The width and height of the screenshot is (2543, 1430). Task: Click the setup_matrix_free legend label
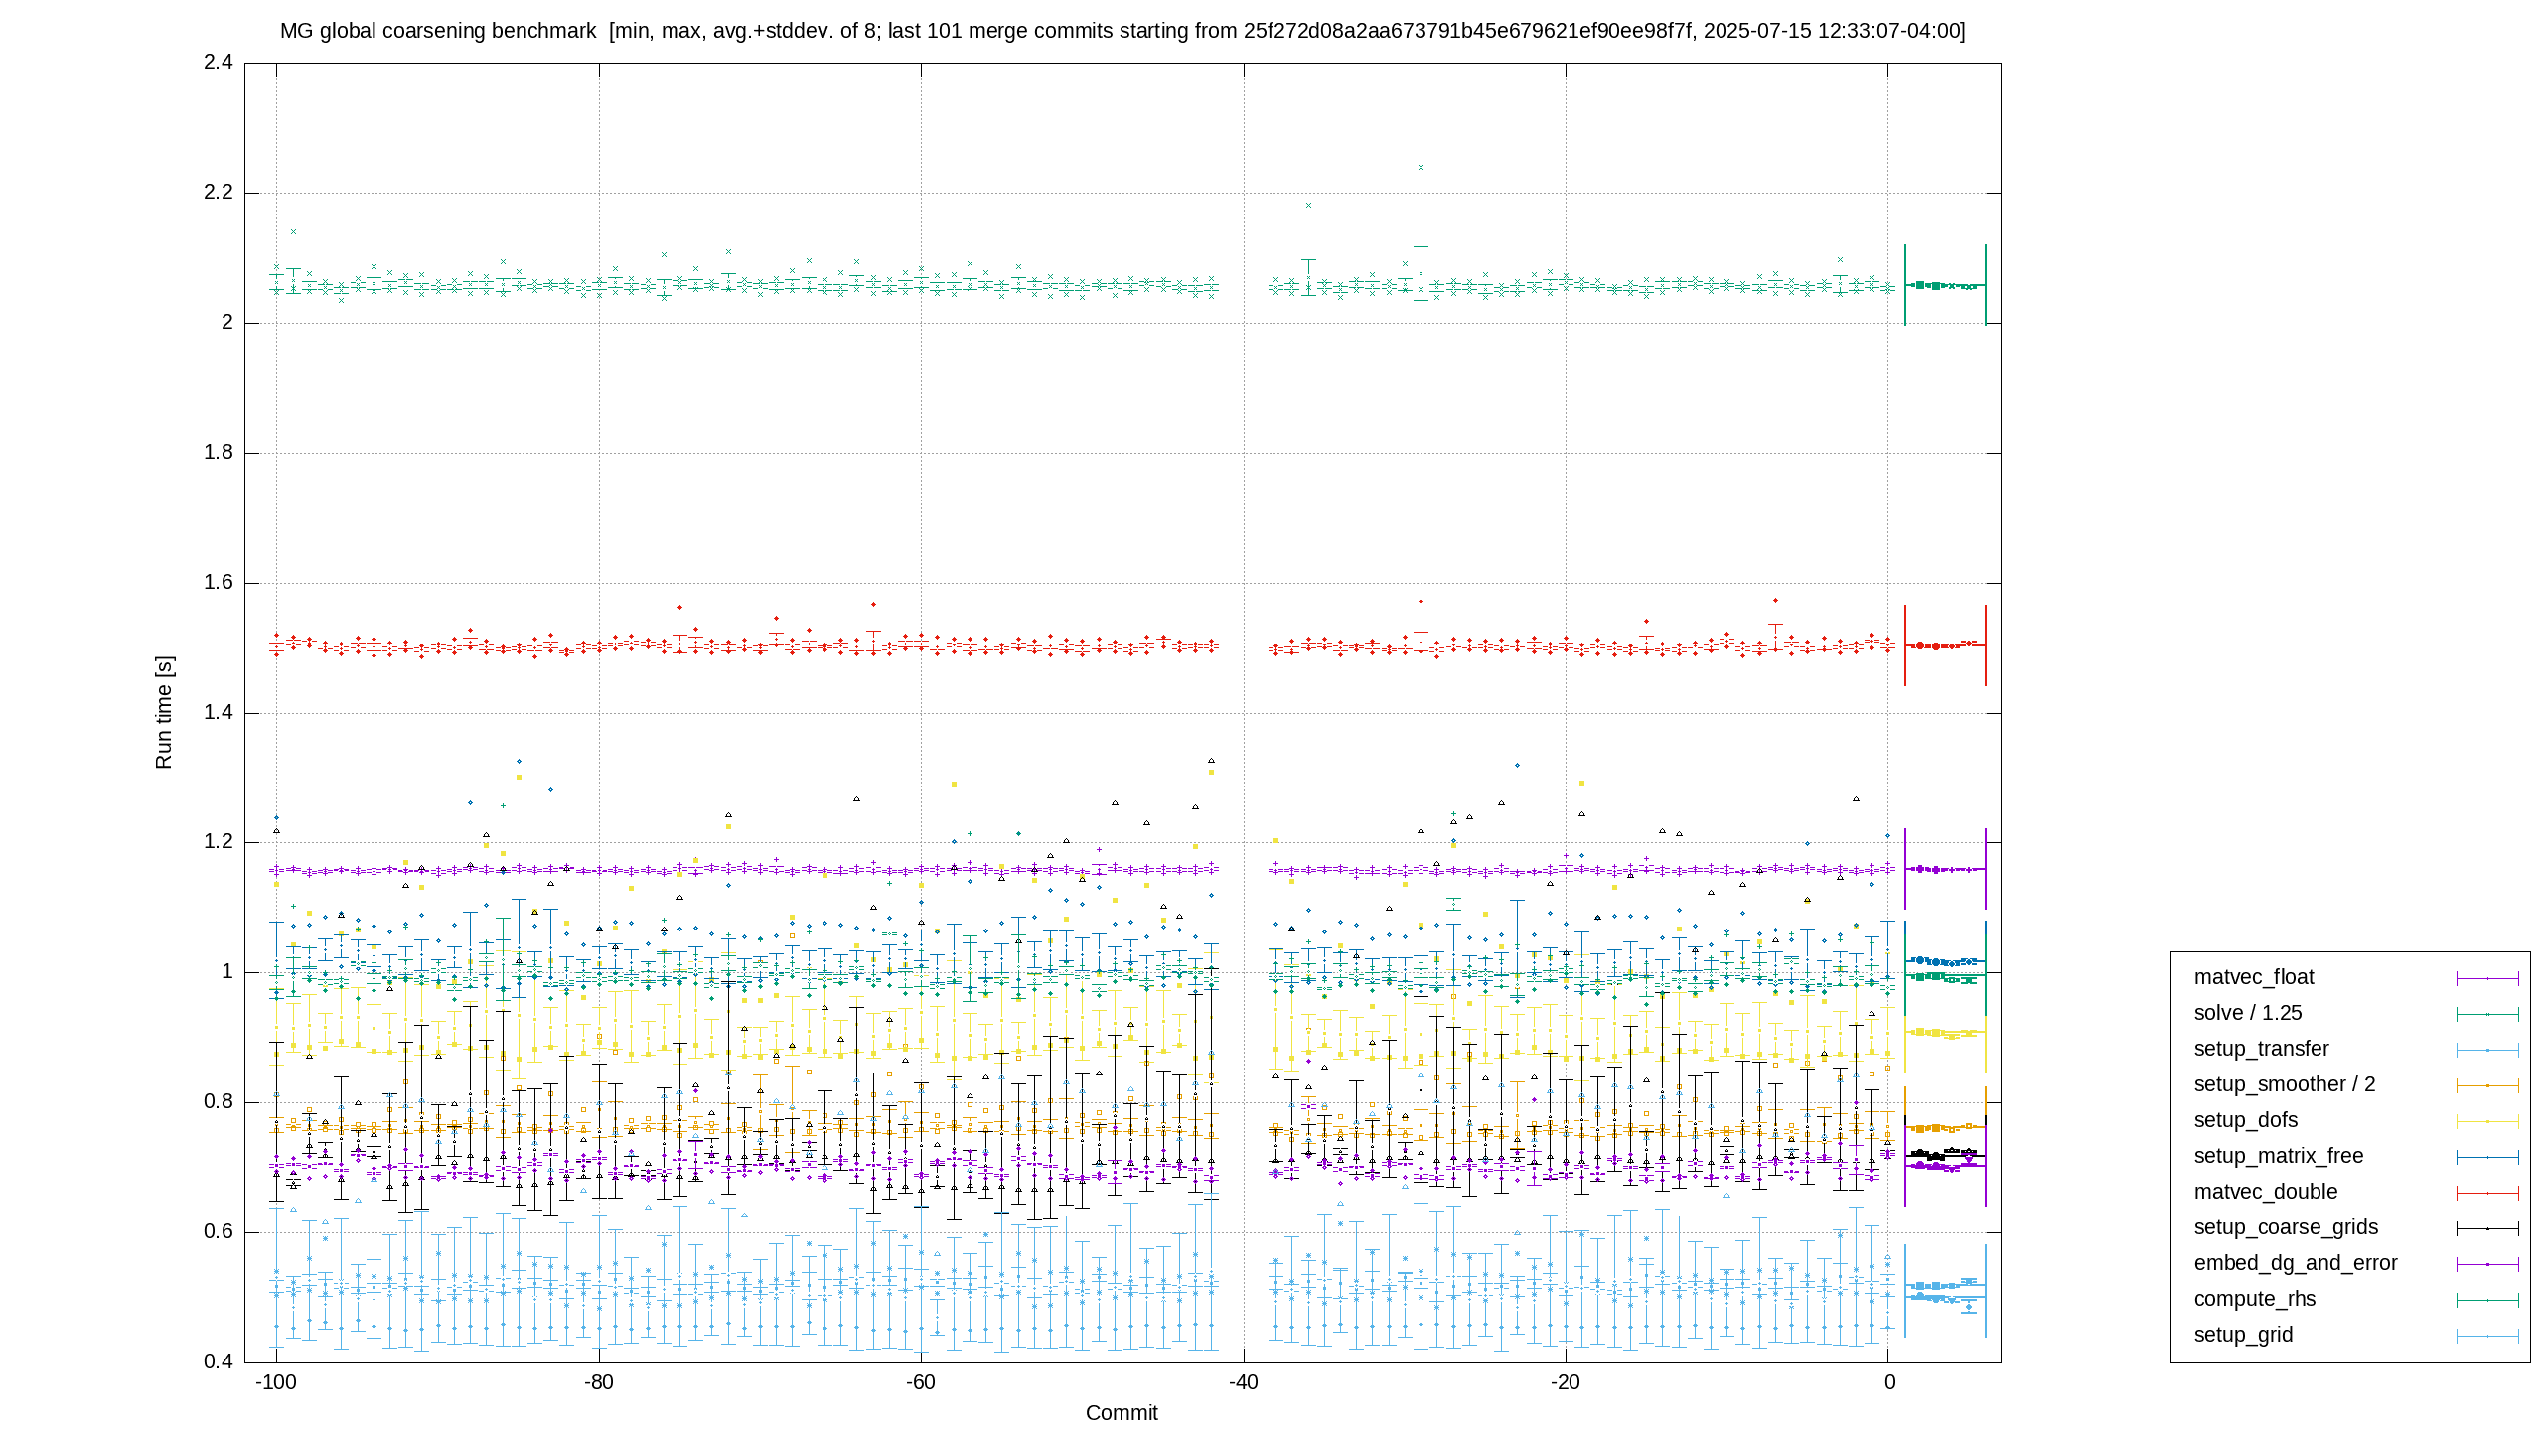(x=2279, y=1156)
